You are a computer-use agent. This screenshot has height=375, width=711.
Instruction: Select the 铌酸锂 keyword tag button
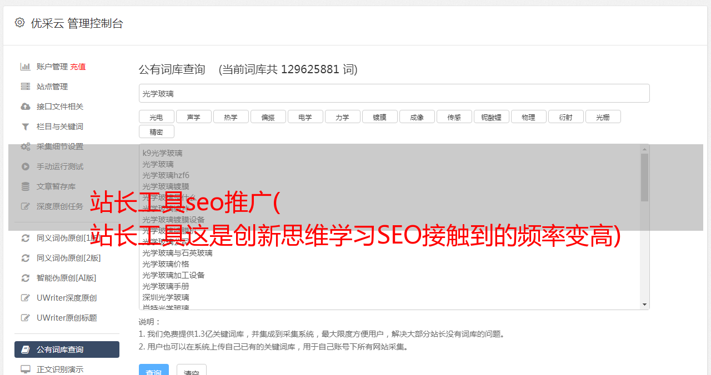coord(491,116)
